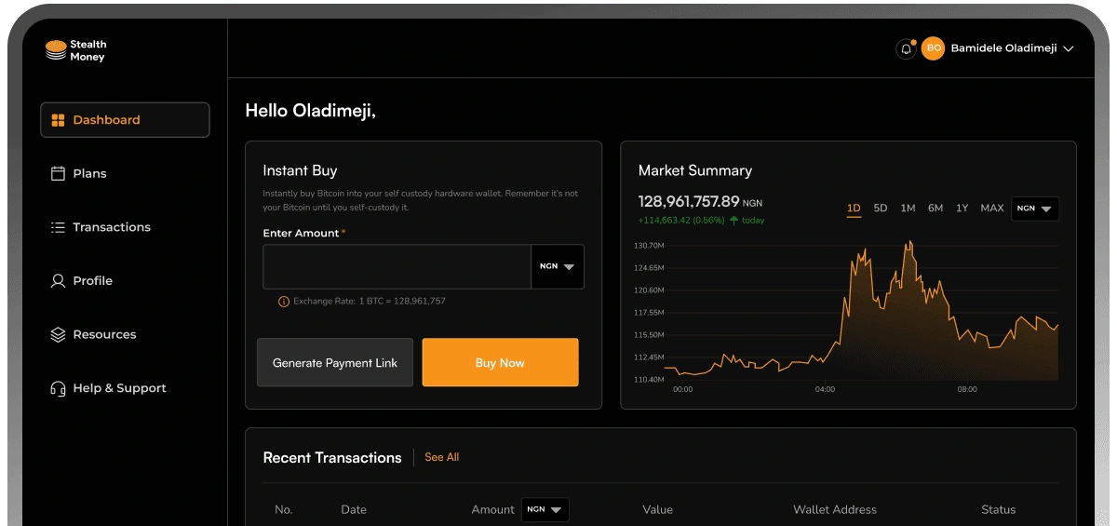Click the Plans calendar icon

[58, 173]
